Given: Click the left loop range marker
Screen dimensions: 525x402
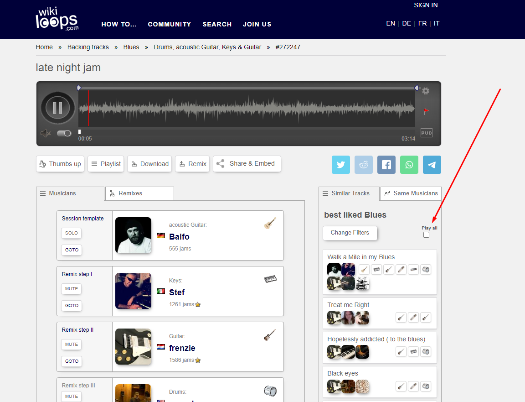Looking at the screenshot, I should [79, 88].
